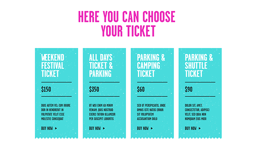The width and height of the screenshot is (257, 146).
Task: Click the arrow icon on Parking & Camping card
Action: [x=152, y=128]
